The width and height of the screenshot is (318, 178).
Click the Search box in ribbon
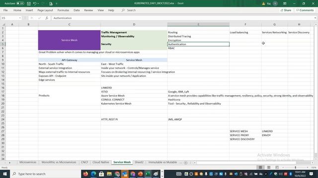(129, 10)
